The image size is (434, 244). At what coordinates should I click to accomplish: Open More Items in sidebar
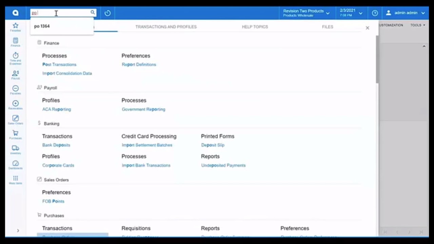coord(15,180)
